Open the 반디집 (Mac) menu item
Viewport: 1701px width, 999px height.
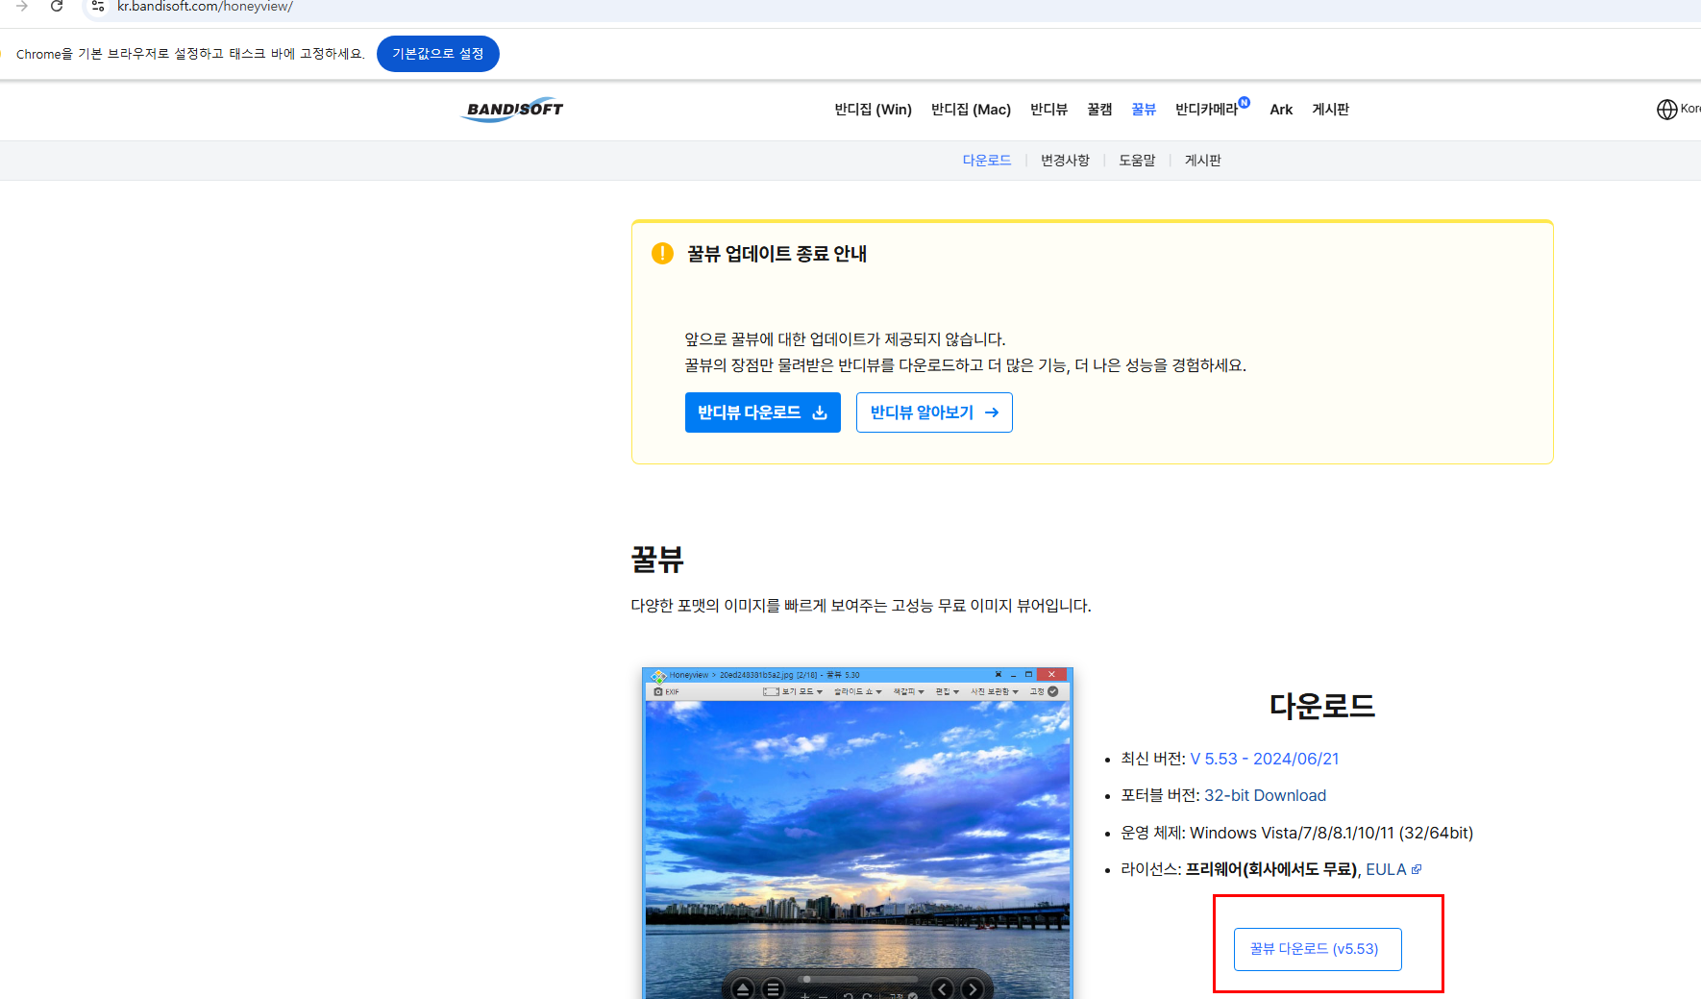coord(971,110)
